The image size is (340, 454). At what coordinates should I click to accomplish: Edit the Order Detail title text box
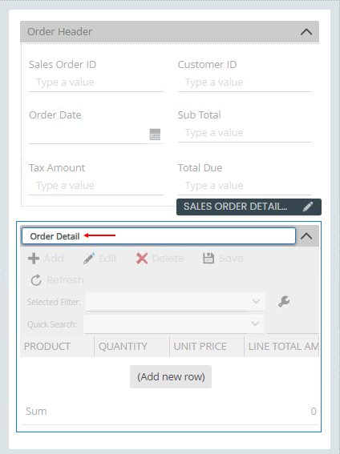[159, 236]
